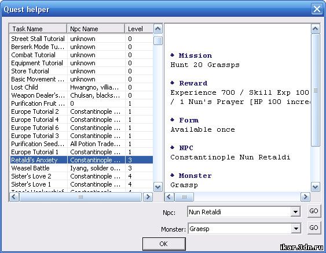Viewport: 326px width, 253px height.
Task: Click GO next to the Npc field
Action: 314,211
